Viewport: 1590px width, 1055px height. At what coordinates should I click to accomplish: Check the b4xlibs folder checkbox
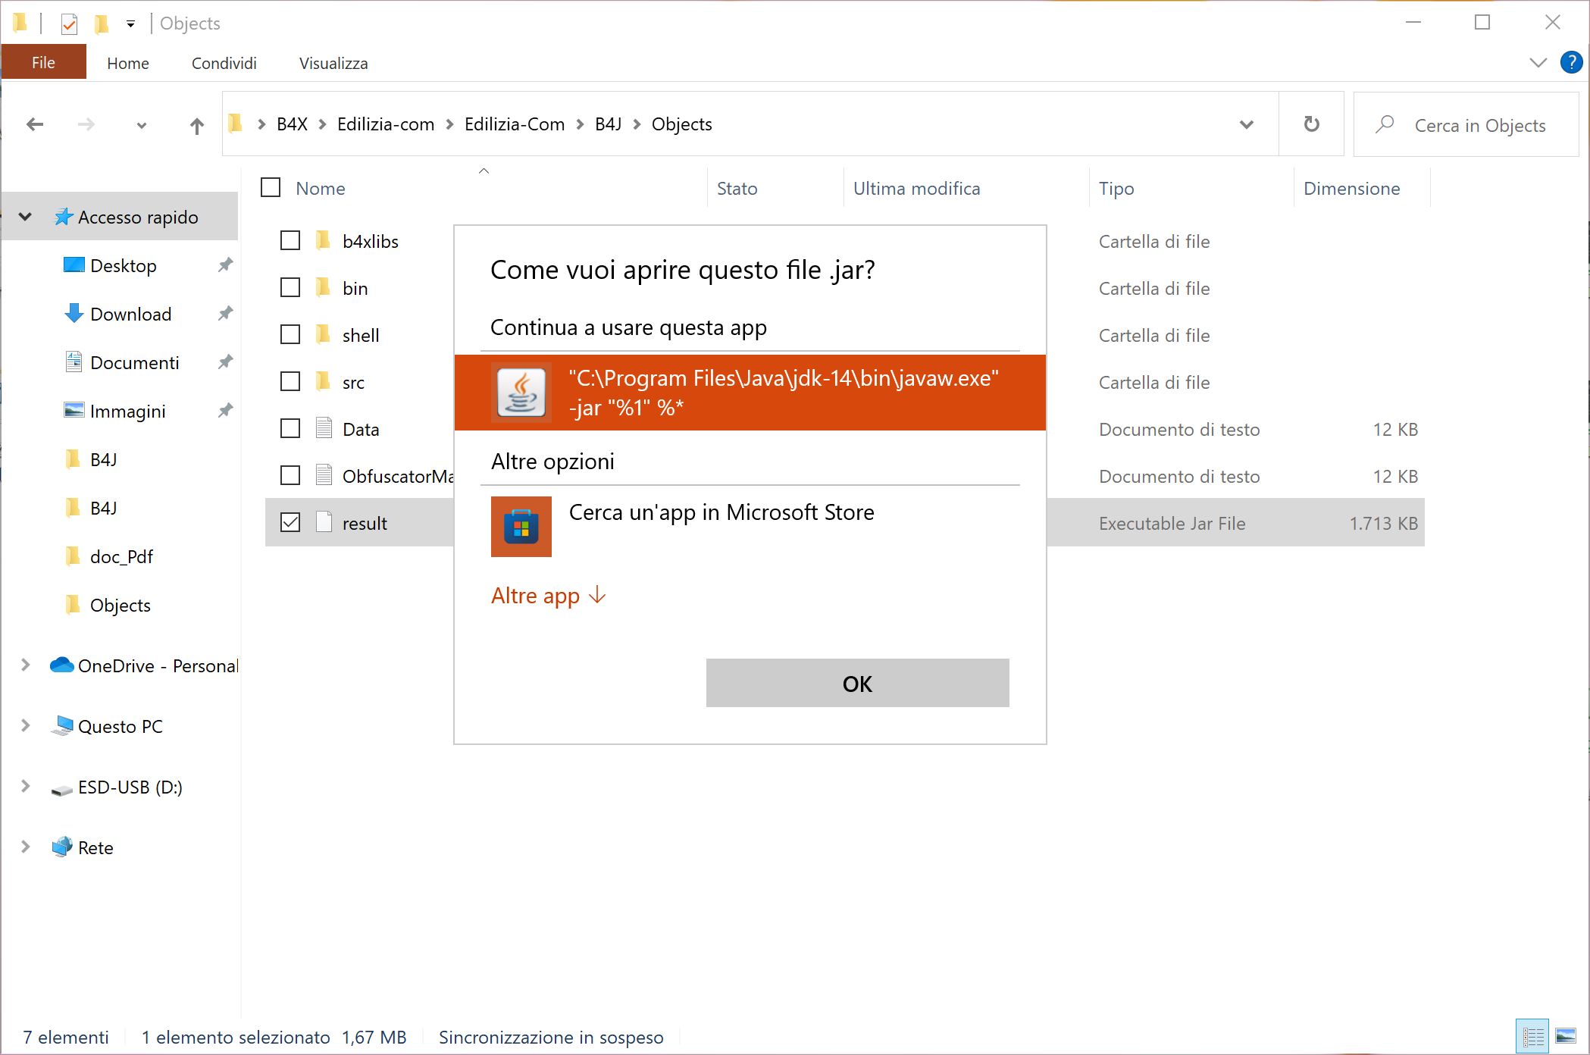tap(290, 241)
